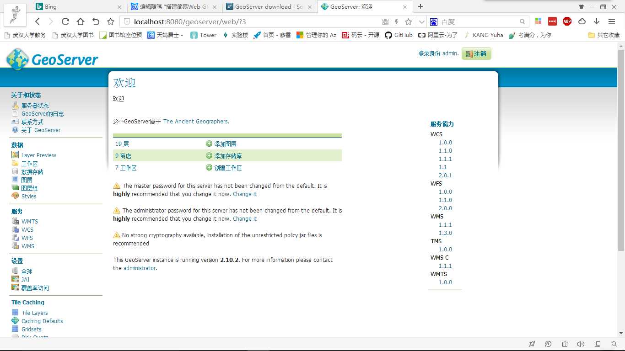Open WMTS 1.0.0 capabilities link
Screen dimensions: 625x351
pyautogui.click(x=445, y=282)
